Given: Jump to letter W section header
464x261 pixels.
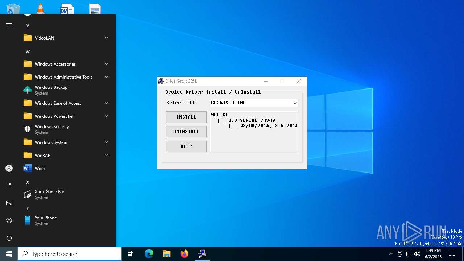Looking at the screenshot, I should click(x=28, y=51).
